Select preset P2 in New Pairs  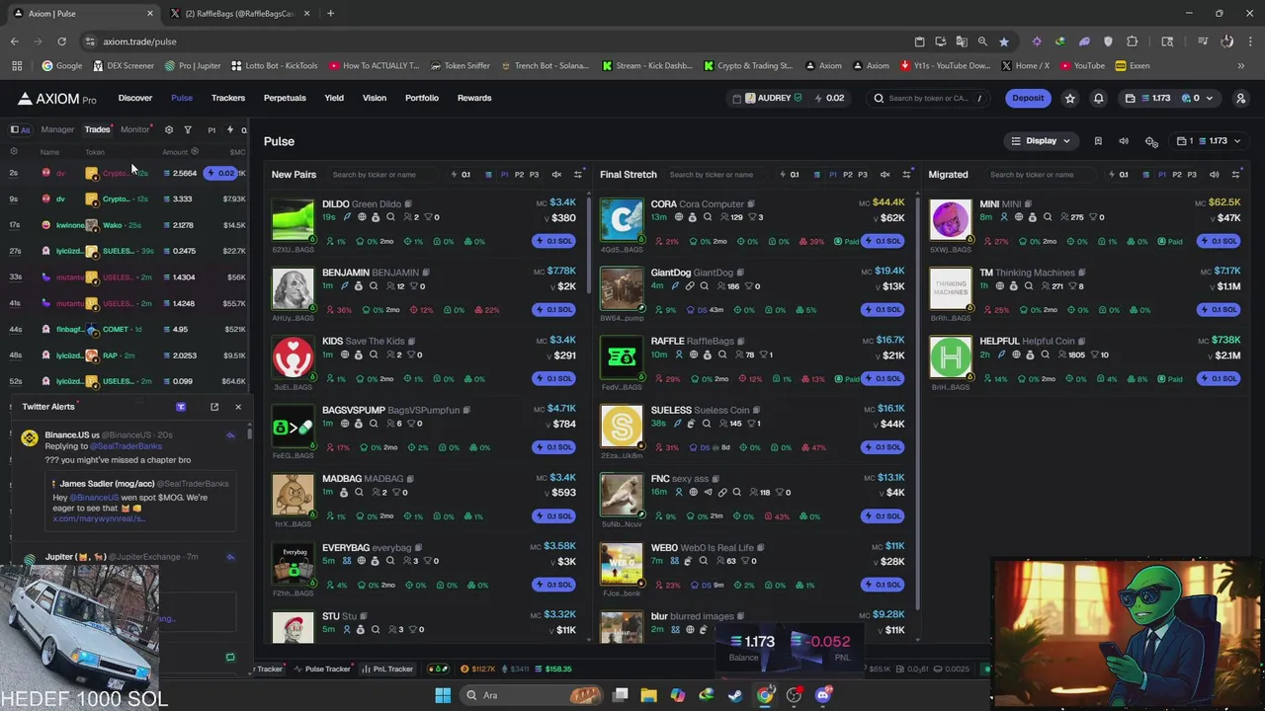click(519, 175)
